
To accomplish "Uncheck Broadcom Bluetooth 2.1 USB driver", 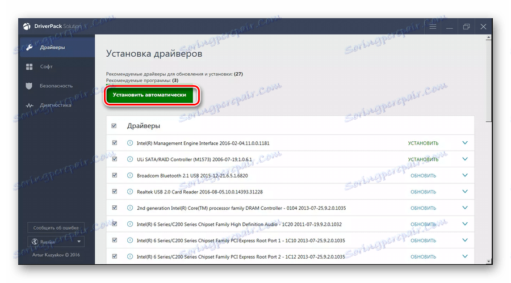I will [115, 175].
